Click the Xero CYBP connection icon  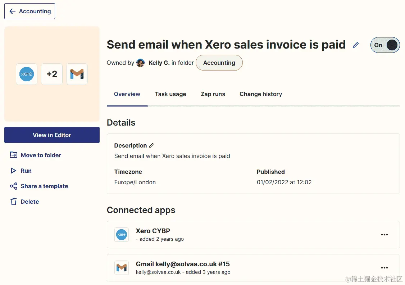tap(122, 235)
